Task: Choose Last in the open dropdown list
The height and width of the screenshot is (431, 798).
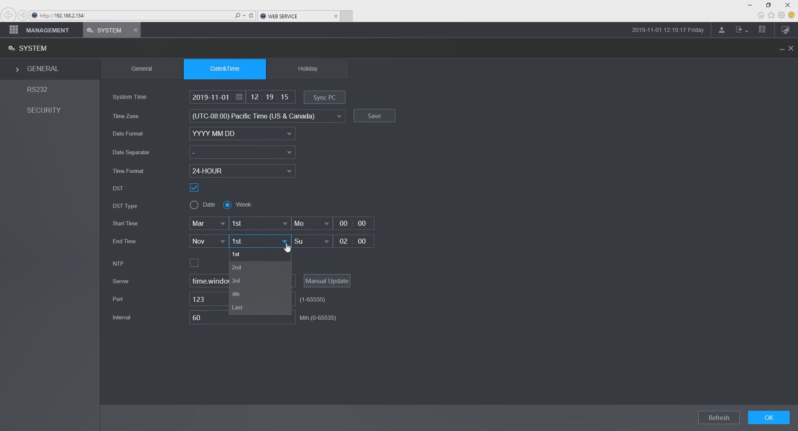Action: click(260, 307)
